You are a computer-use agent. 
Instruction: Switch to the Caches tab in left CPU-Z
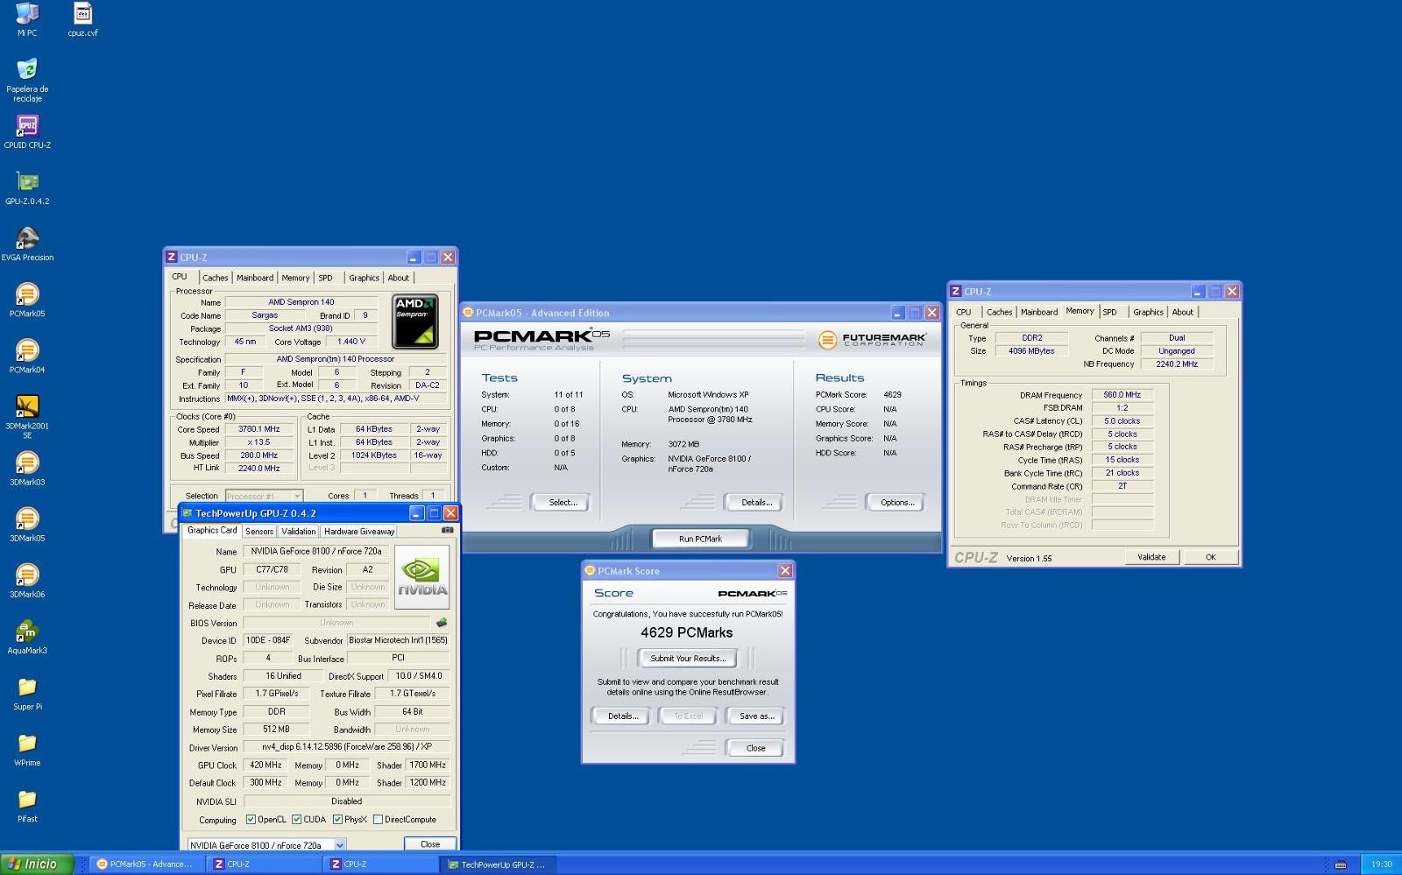coord(215,278)
